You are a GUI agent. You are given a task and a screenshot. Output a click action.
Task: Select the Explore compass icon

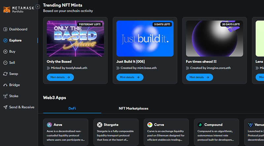pos(5,40)
